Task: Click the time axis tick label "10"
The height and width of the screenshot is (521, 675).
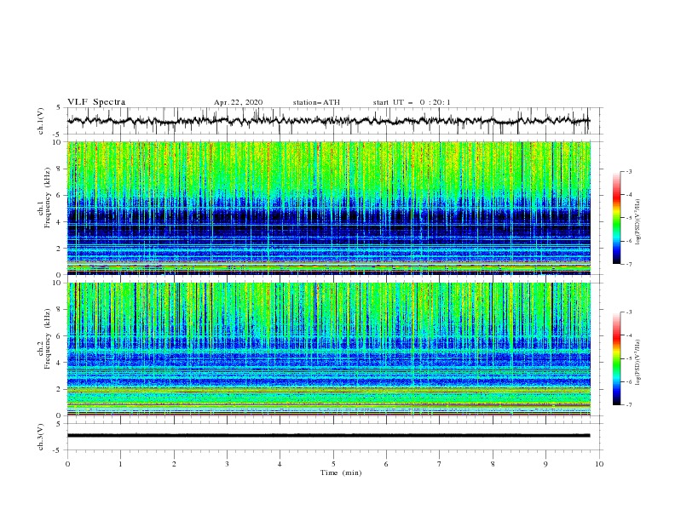Action: click(x=599, y=464)
